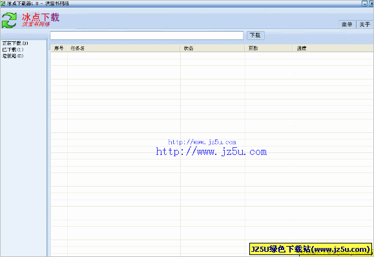Sort by the 页数 column header

coord(269,48)
